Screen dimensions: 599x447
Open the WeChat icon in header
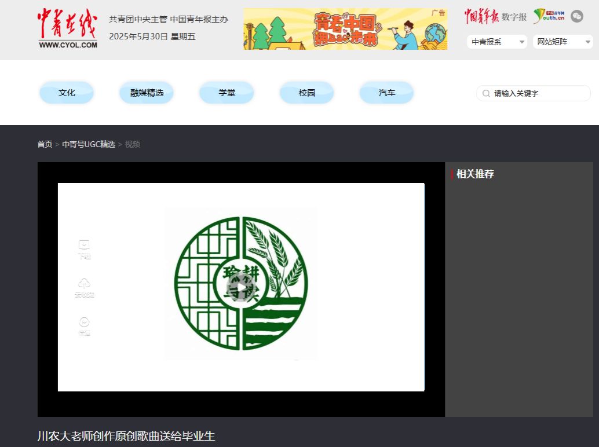click(576, 16)
